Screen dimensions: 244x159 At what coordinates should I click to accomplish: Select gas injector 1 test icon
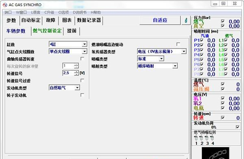196,138
